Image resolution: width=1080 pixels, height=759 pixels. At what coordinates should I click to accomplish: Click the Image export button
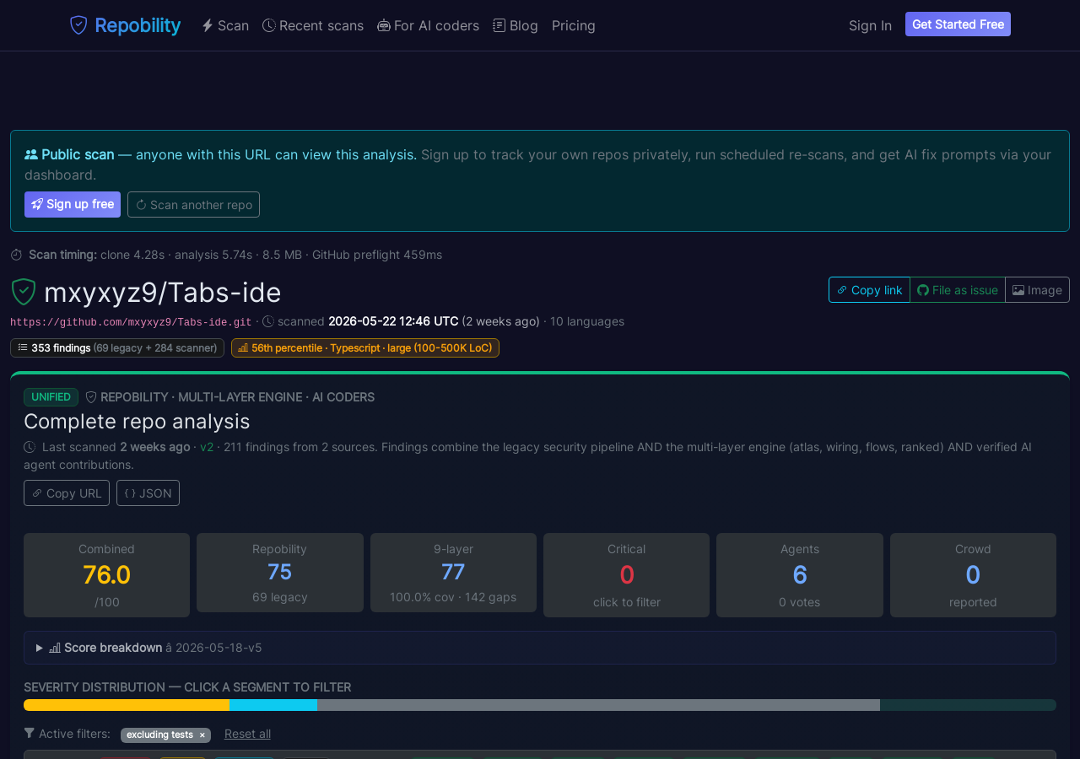pos(1037,289)
